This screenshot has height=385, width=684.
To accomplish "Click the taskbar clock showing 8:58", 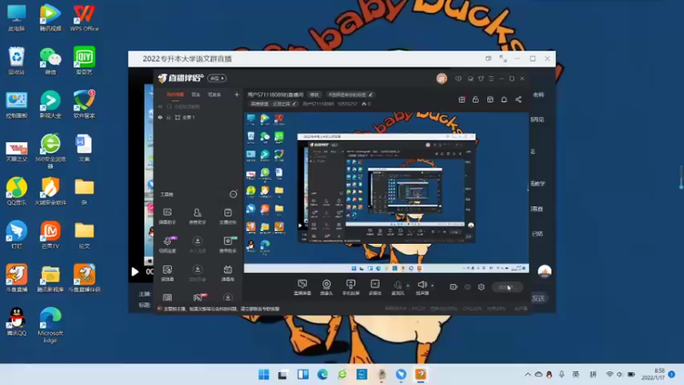I will 653,374.
